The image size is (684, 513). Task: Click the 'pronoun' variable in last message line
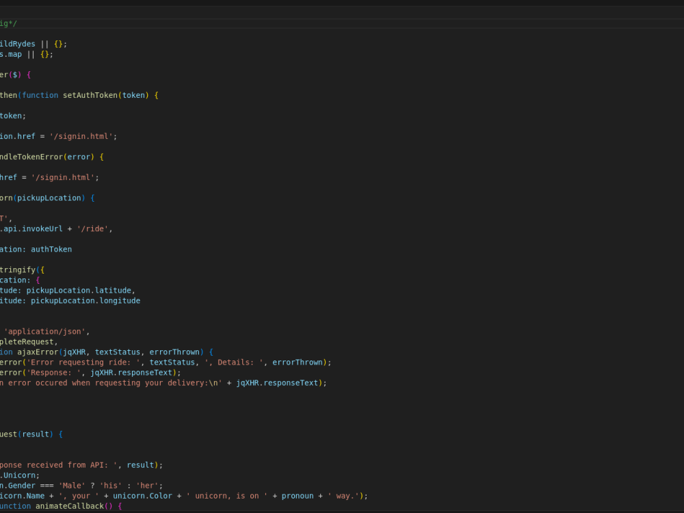(x=298, y=495)
